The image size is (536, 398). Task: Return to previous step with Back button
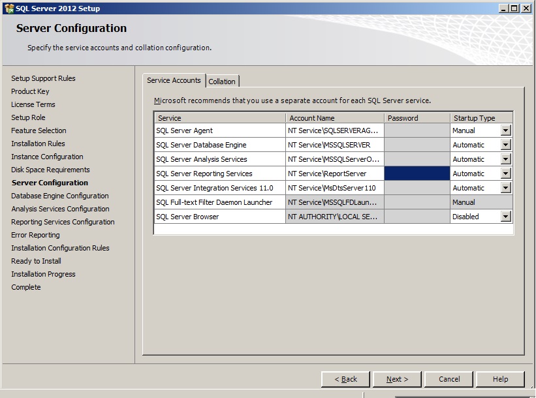tap(345, 379)
